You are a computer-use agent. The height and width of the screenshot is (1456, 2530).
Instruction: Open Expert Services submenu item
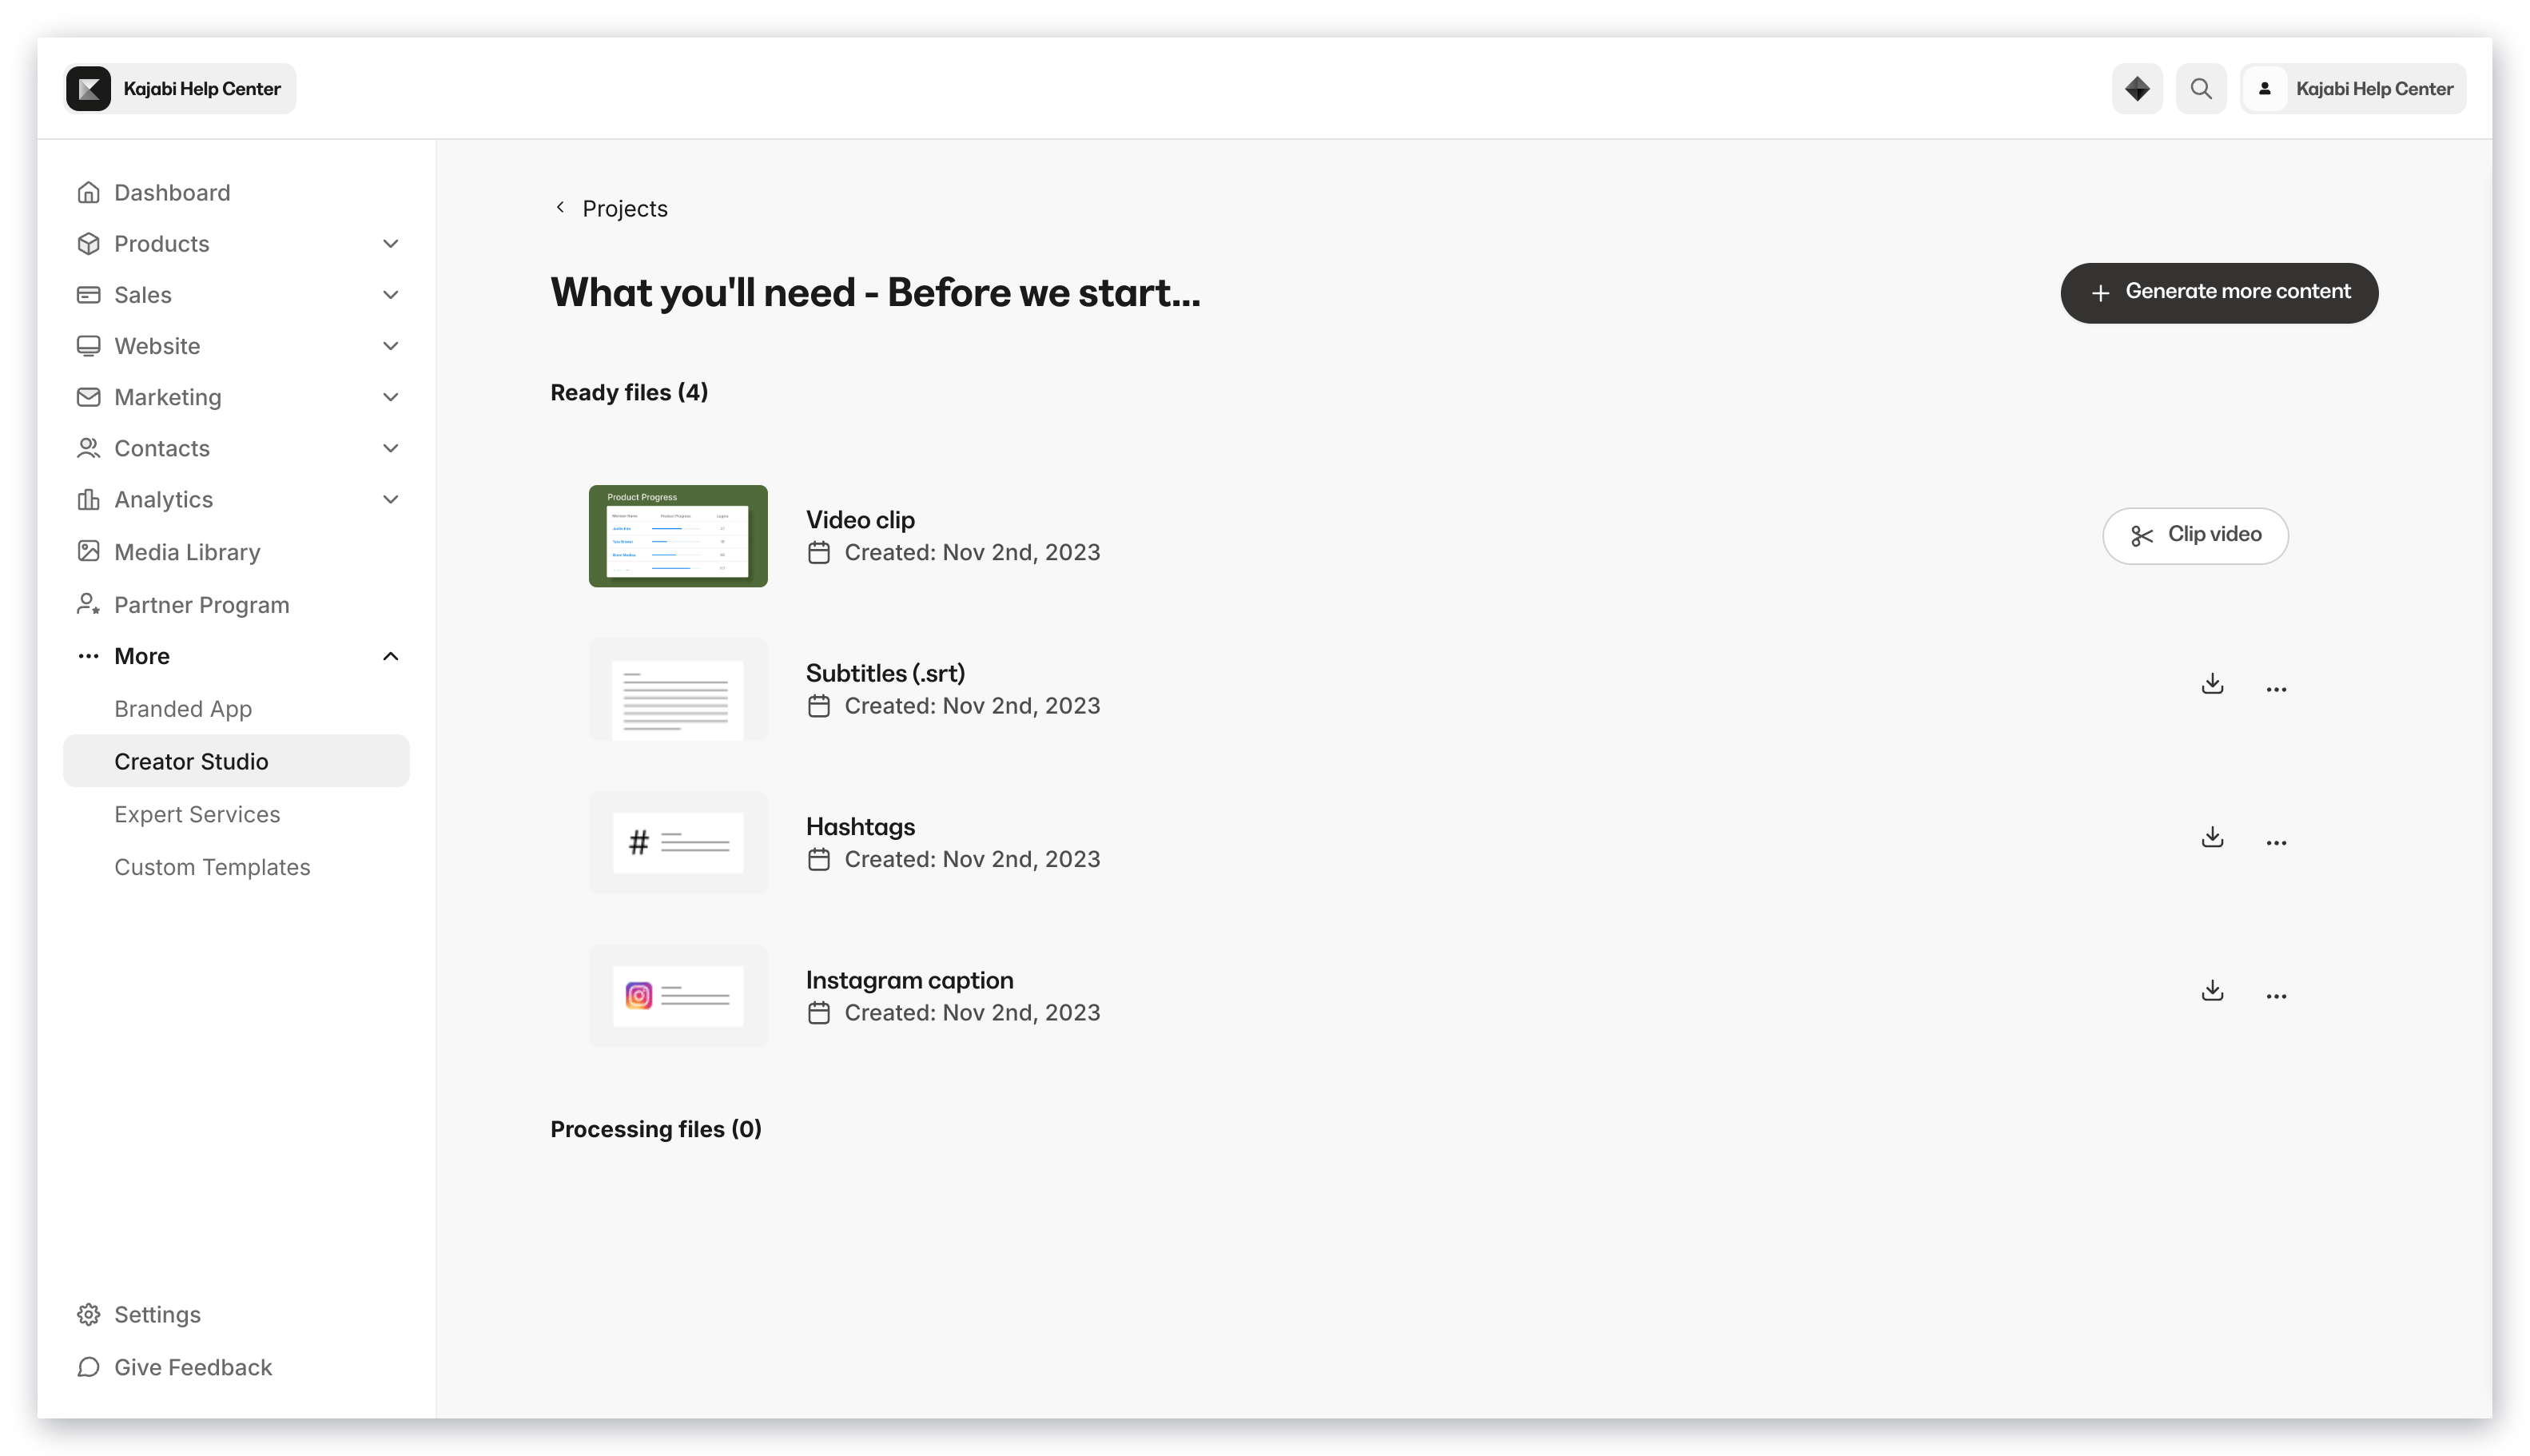(x=236, y=814)
